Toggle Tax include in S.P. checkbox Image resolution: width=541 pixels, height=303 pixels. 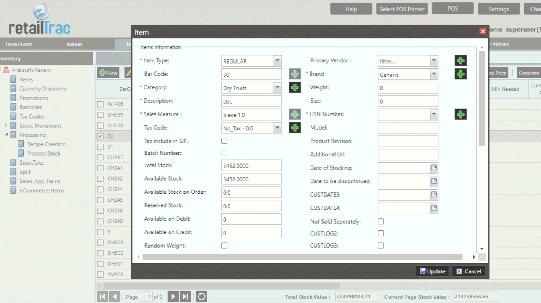tap(224, 141)
